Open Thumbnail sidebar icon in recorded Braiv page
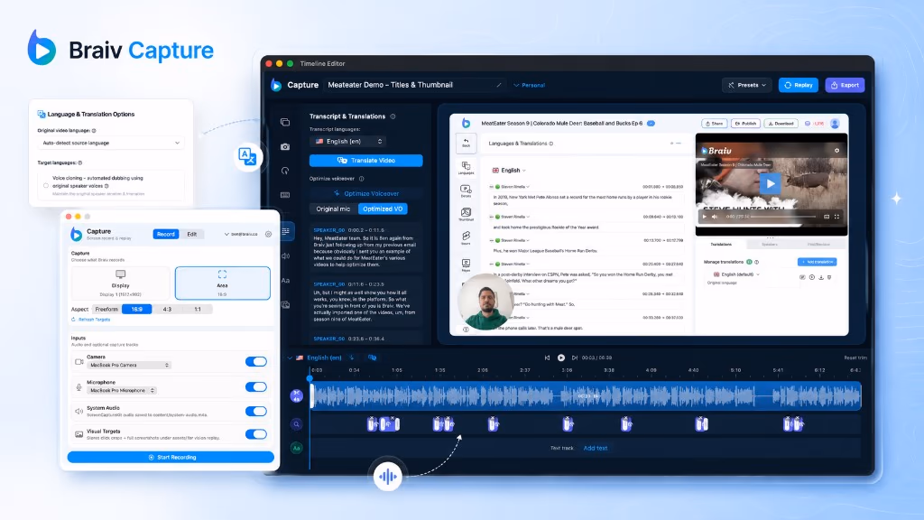 [466, 214]
